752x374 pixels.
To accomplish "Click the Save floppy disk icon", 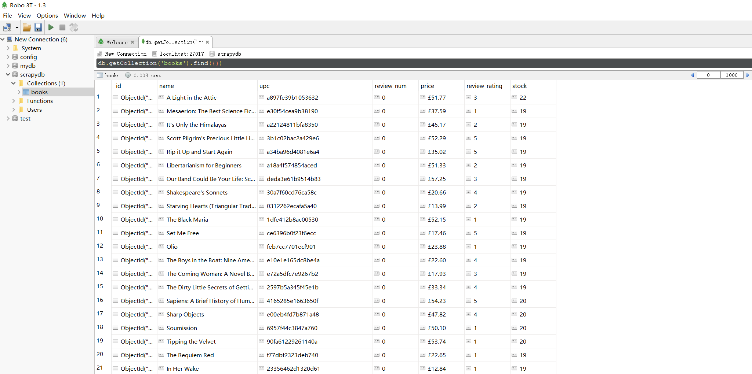I will click(x=38, y=27).
